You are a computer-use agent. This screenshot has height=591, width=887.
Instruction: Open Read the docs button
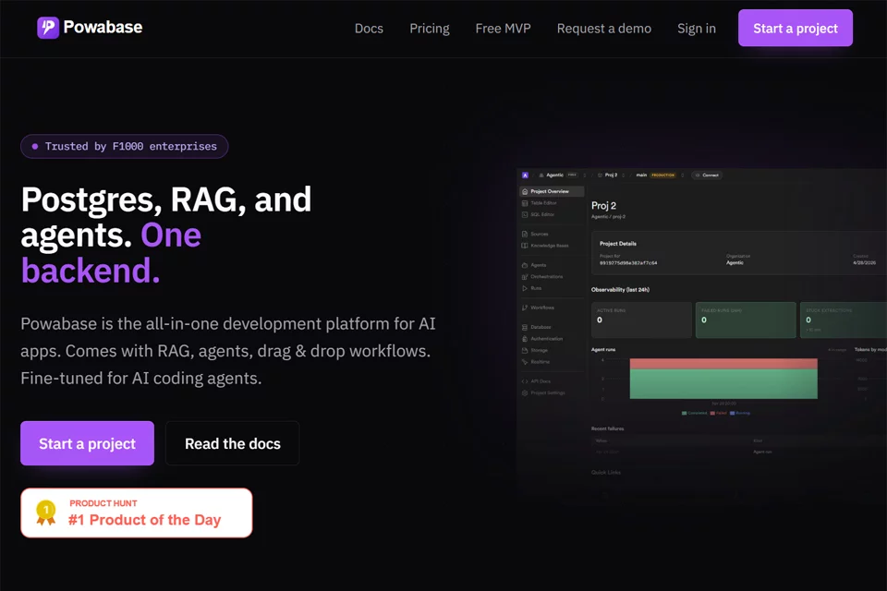[233, 443]
